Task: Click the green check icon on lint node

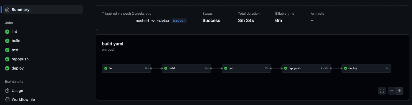Action: click(106, 68)
